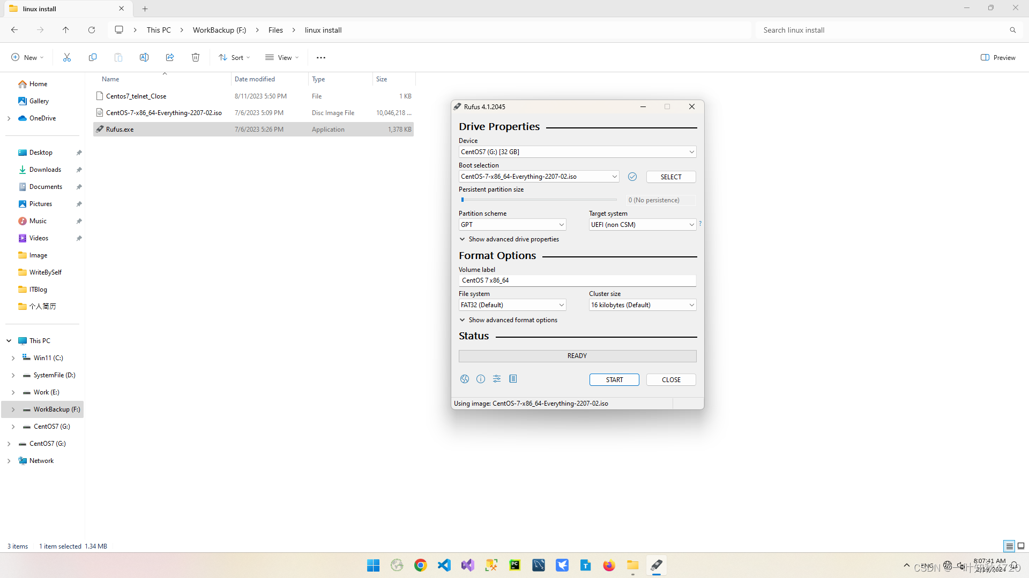Click the CLOSE button in Rufus
Image resolution: width=1029 pixels, height=578 pixels.
[x=671, y=379]
